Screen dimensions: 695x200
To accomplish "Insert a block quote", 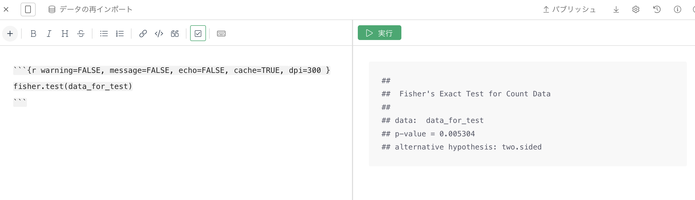I will 175,34.
